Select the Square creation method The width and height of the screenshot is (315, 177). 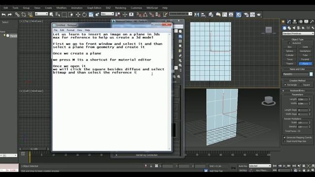tap(301, 85)
